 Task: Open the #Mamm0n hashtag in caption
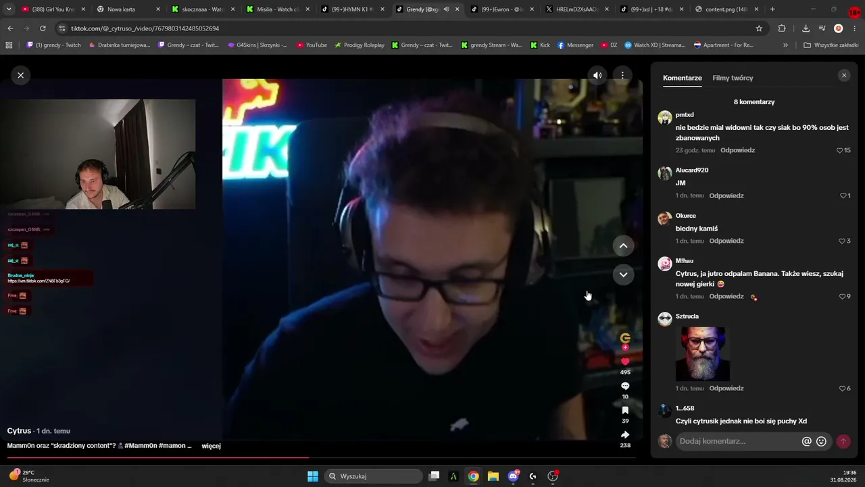(141, 446)
